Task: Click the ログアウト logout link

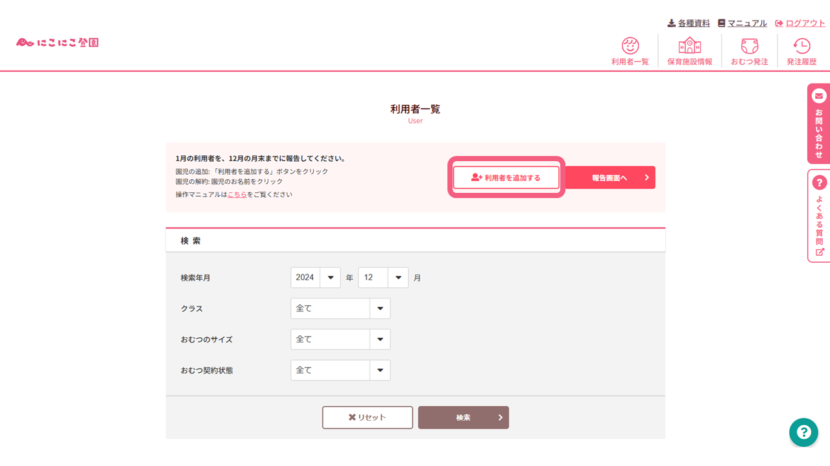Action: 805,23
